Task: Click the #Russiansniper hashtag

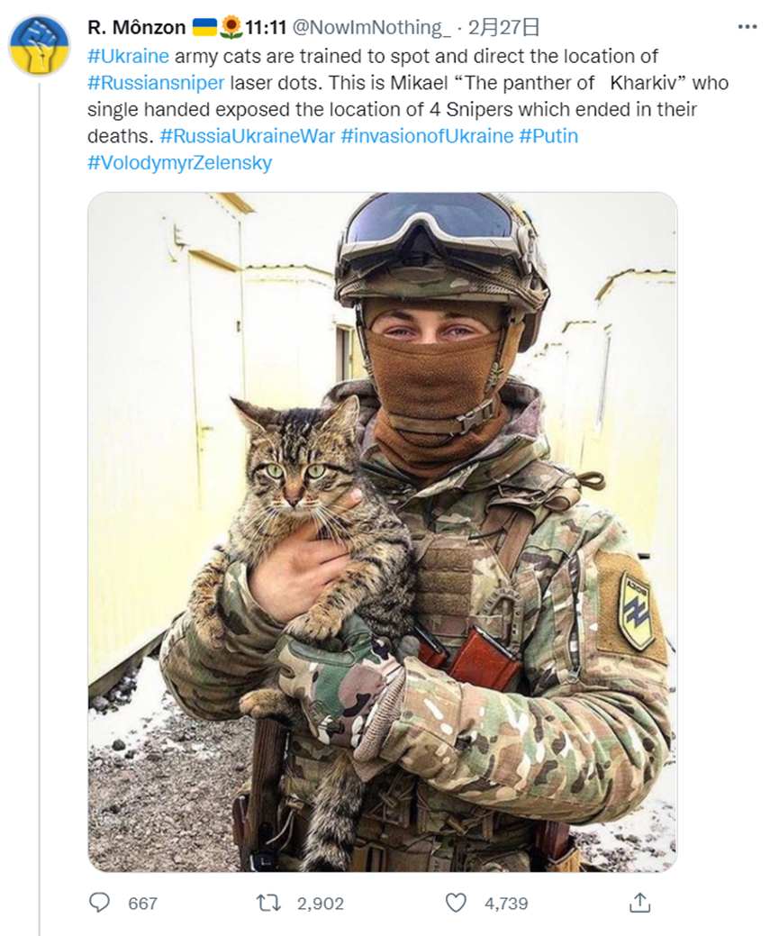Action: 157,82
